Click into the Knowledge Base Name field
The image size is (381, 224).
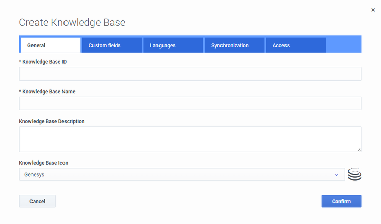pos(190,104)
